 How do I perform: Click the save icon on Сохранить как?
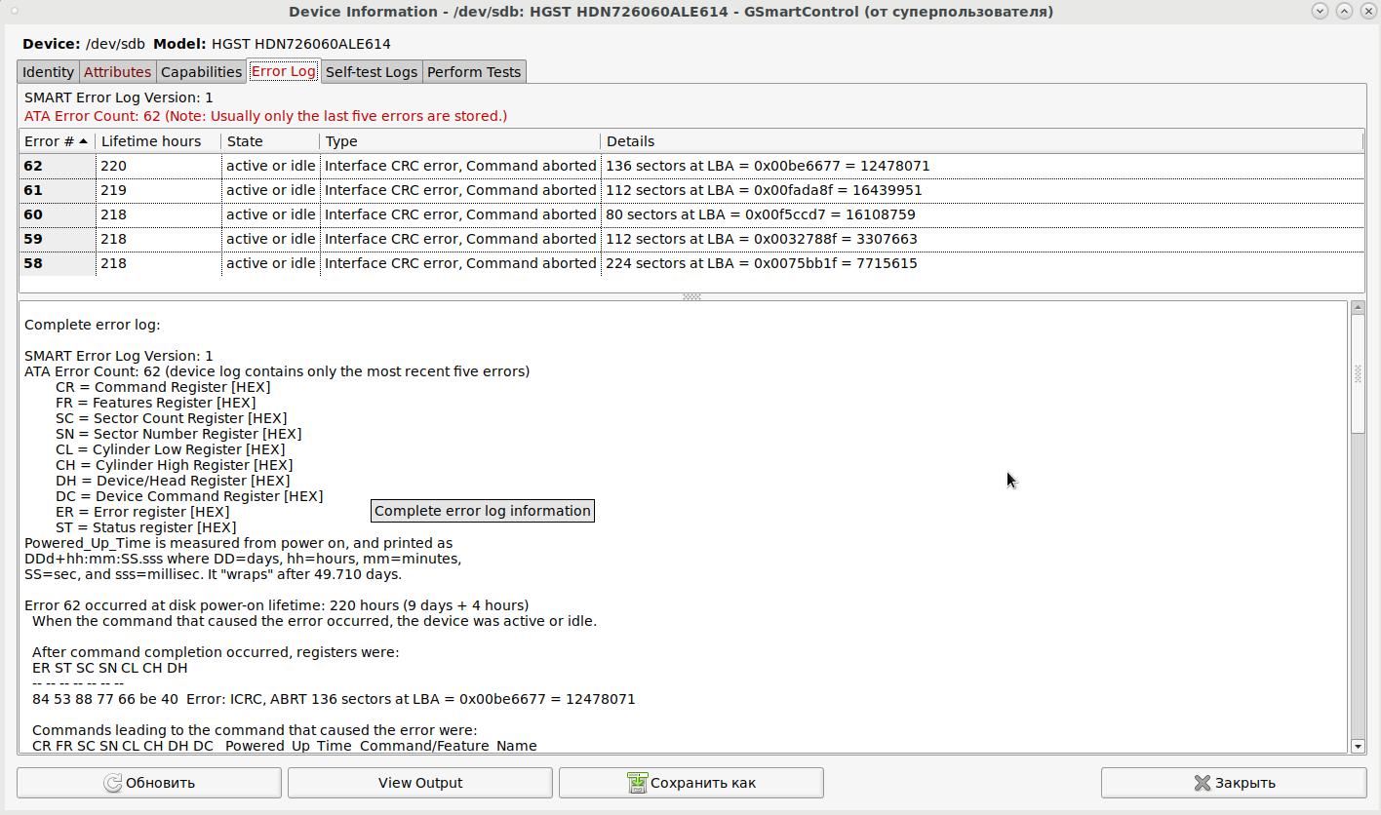click(637, 783)
